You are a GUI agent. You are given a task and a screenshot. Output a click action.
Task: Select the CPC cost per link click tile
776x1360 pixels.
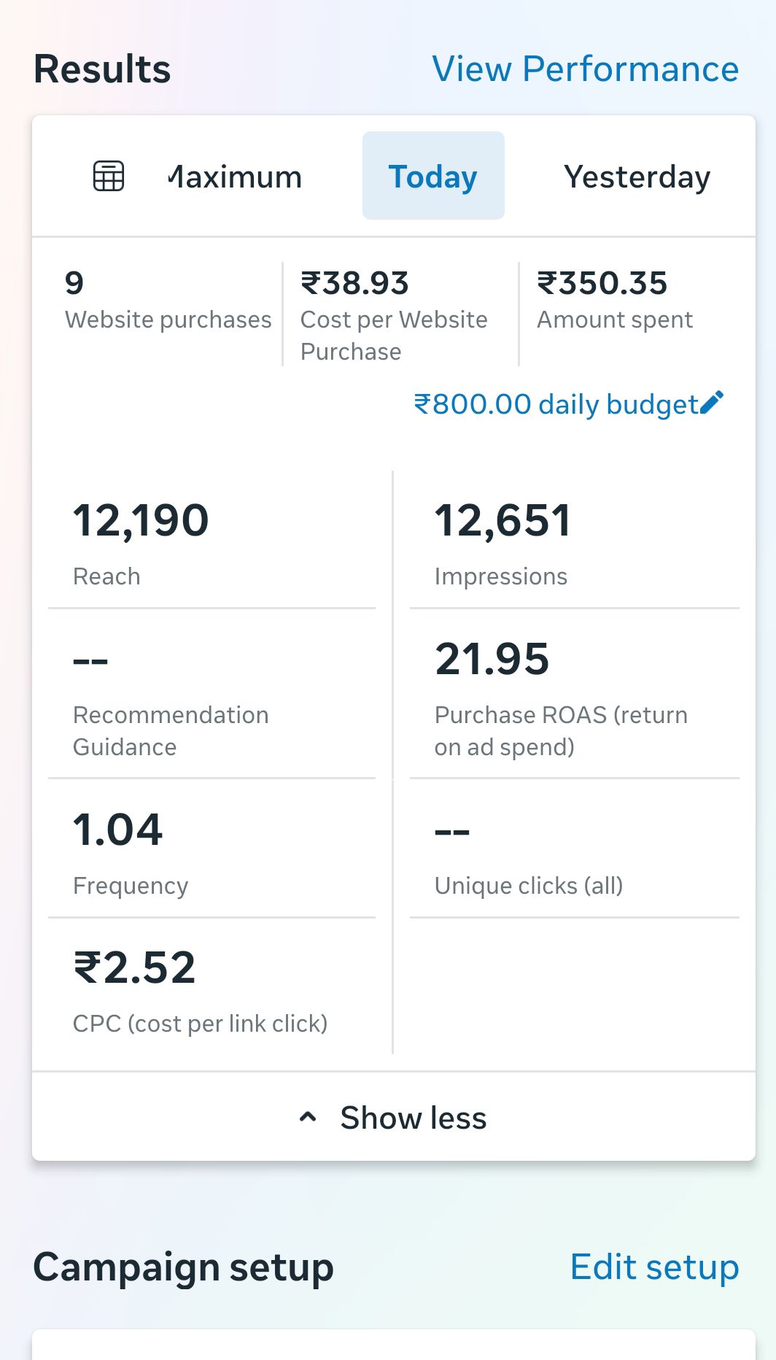(212, 989)
